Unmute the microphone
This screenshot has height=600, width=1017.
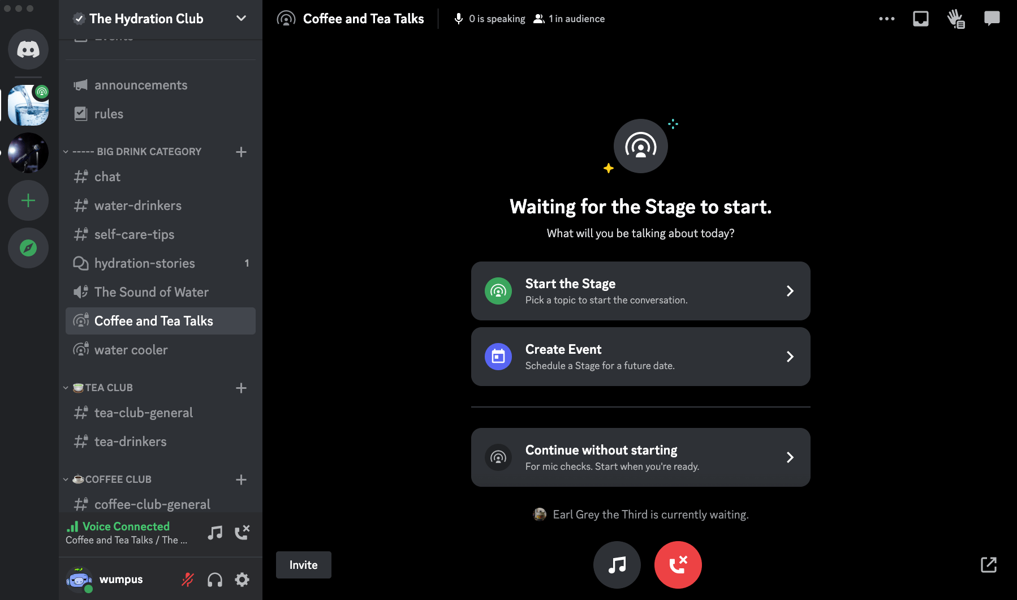pyautogui.click(x=187, y=579)
